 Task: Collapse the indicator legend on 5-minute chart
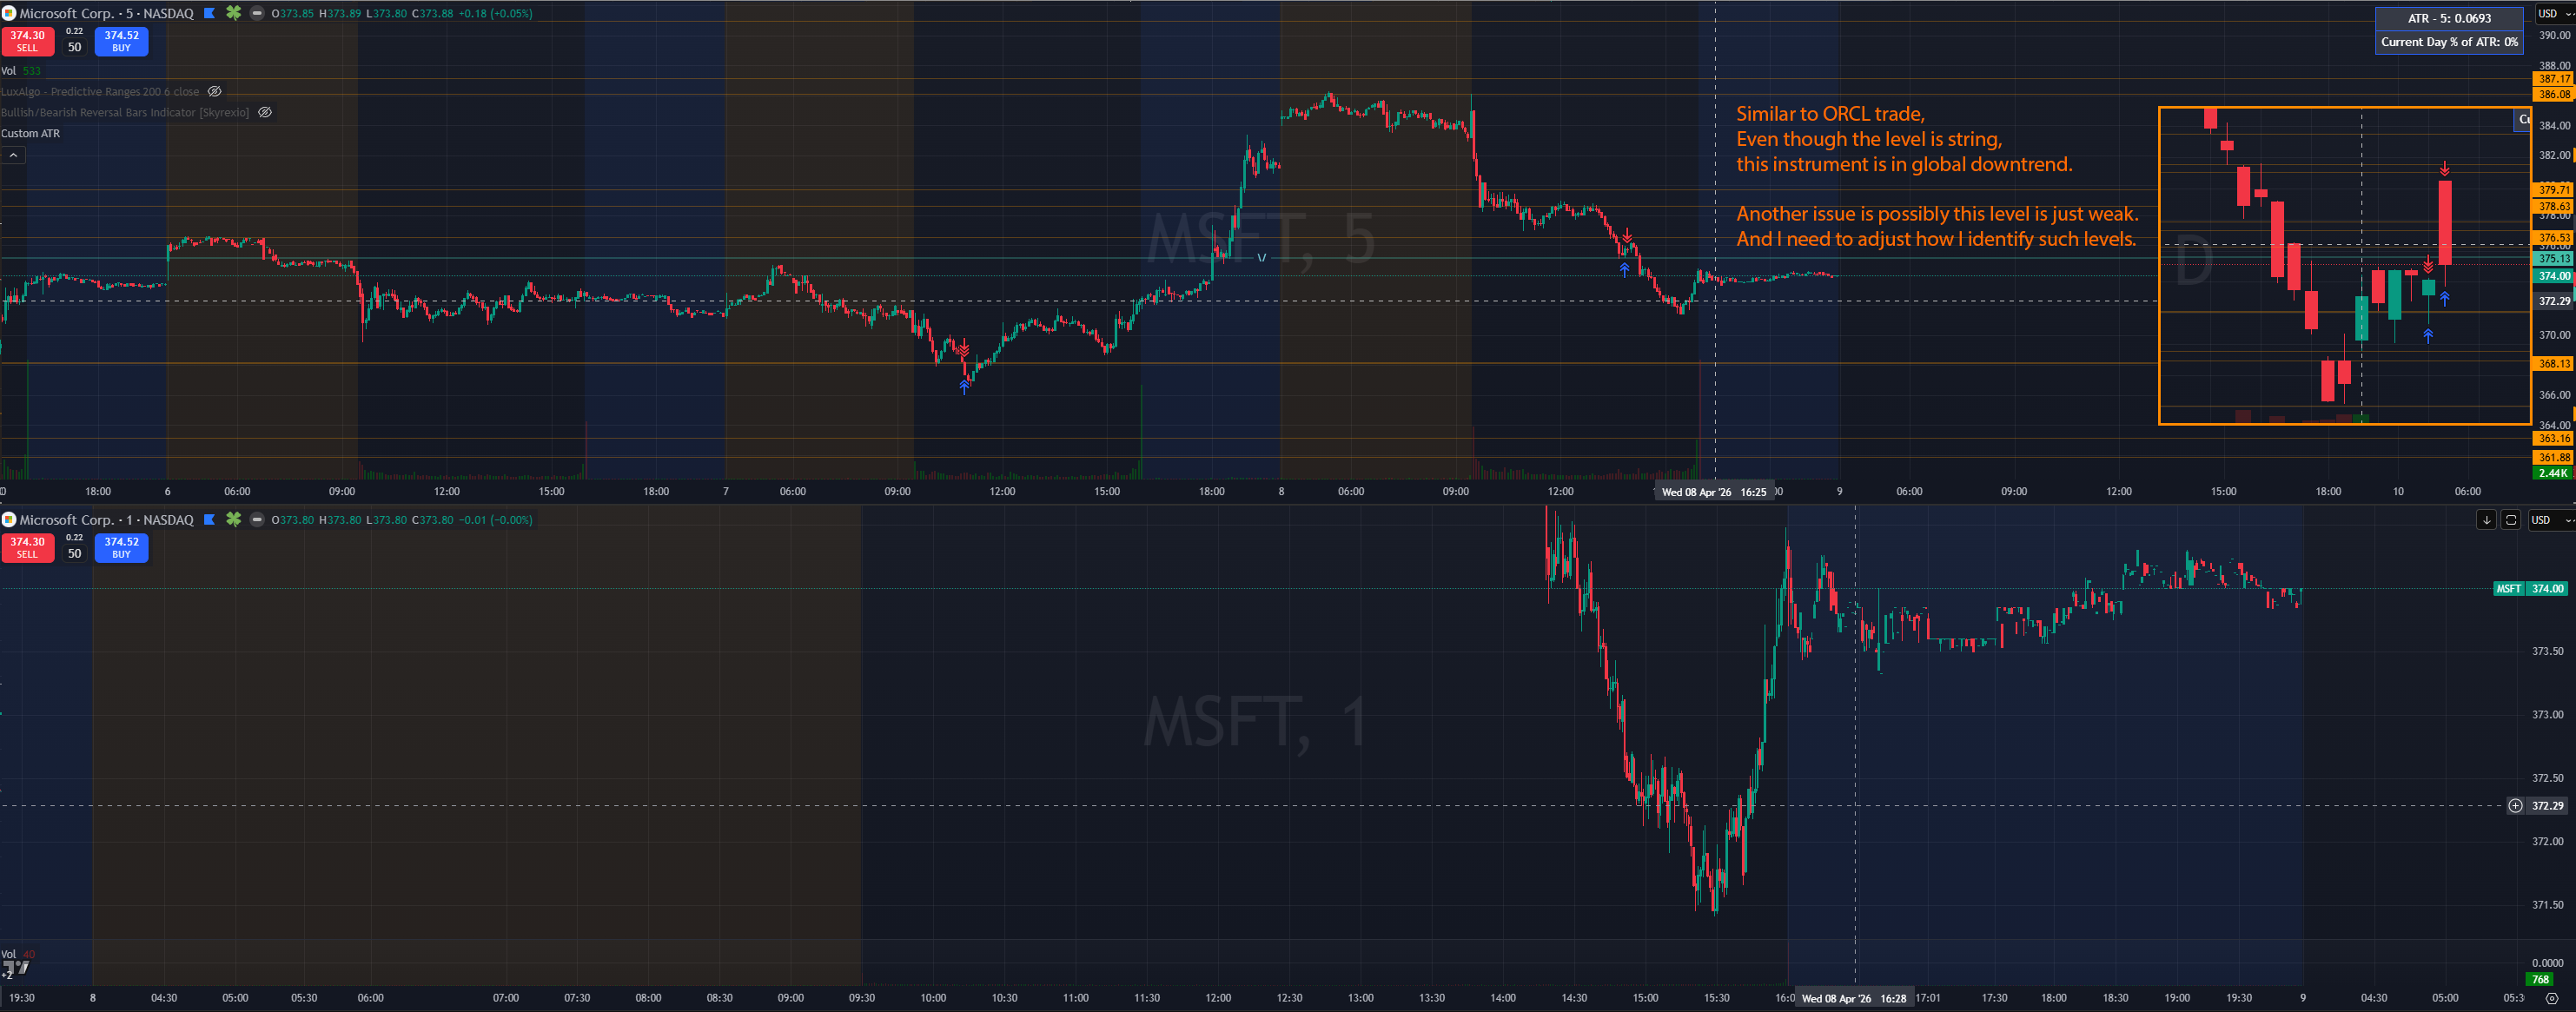[x=13, y=155]
